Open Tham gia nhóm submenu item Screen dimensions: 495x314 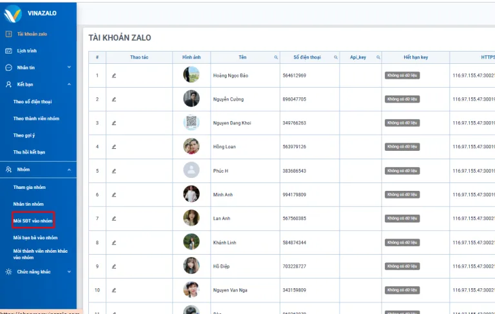[x=30, y=187]
